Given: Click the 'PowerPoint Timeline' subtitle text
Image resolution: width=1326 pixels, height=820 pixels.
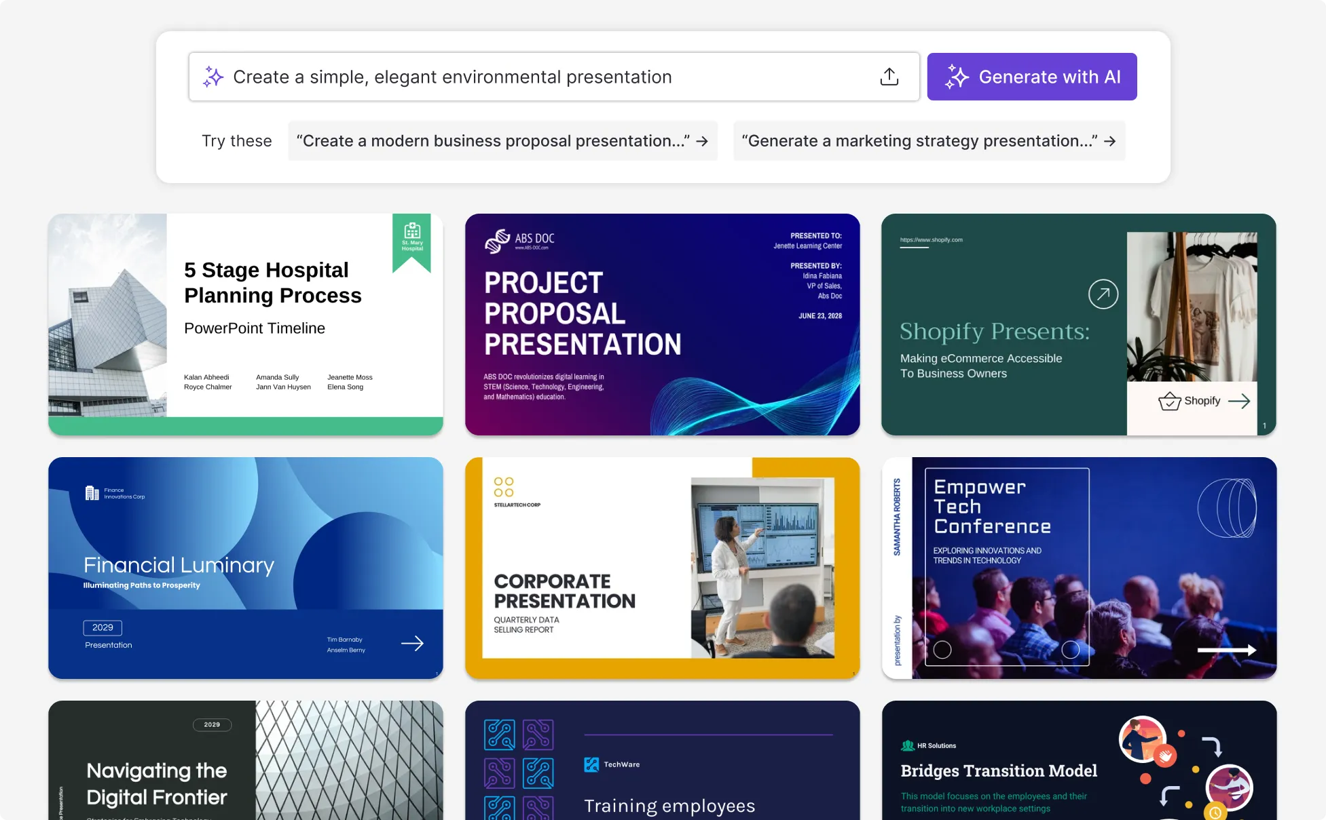Looking at the screenshot, I should [x=255, y=328].
